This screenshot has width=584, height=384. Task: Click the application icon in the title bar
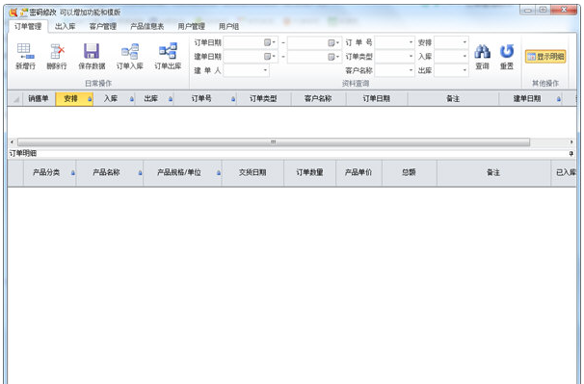[x=13, y=13]
